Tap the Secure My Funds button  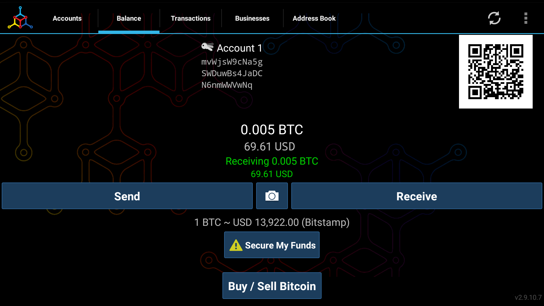272,245
